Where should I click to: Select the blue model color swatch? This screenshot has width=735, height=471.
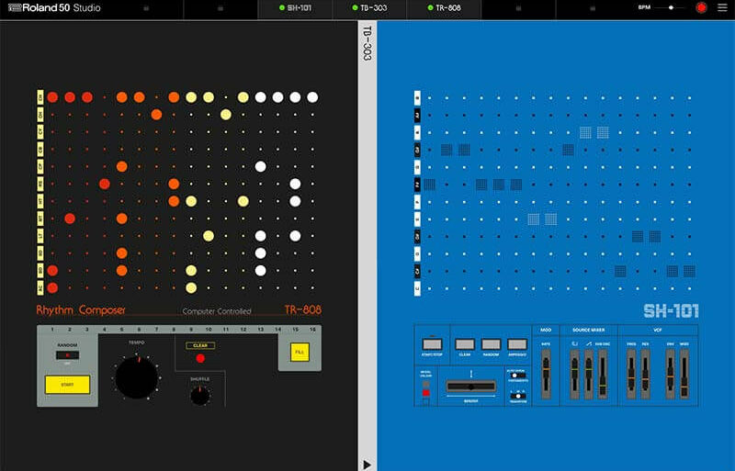[426, 401]
